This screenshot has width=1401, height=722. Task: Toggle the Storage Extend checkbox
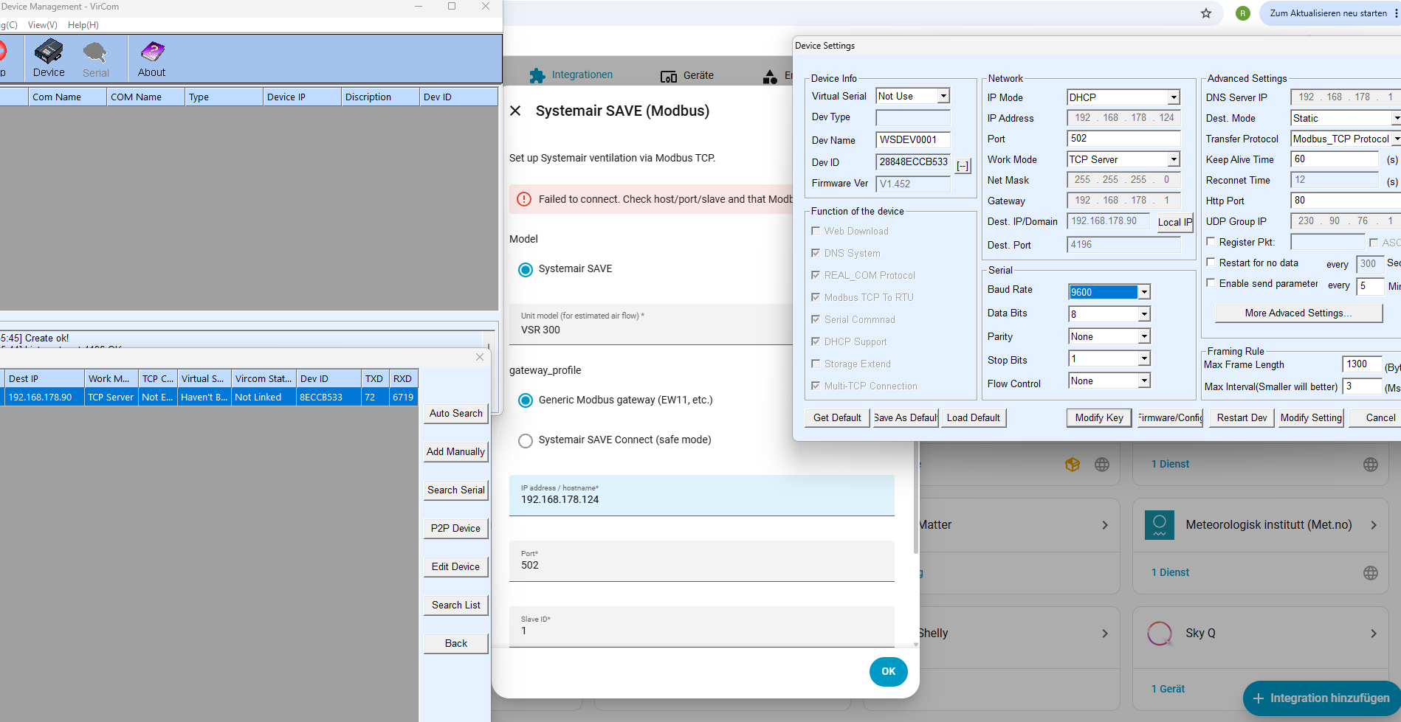point(816,364)
